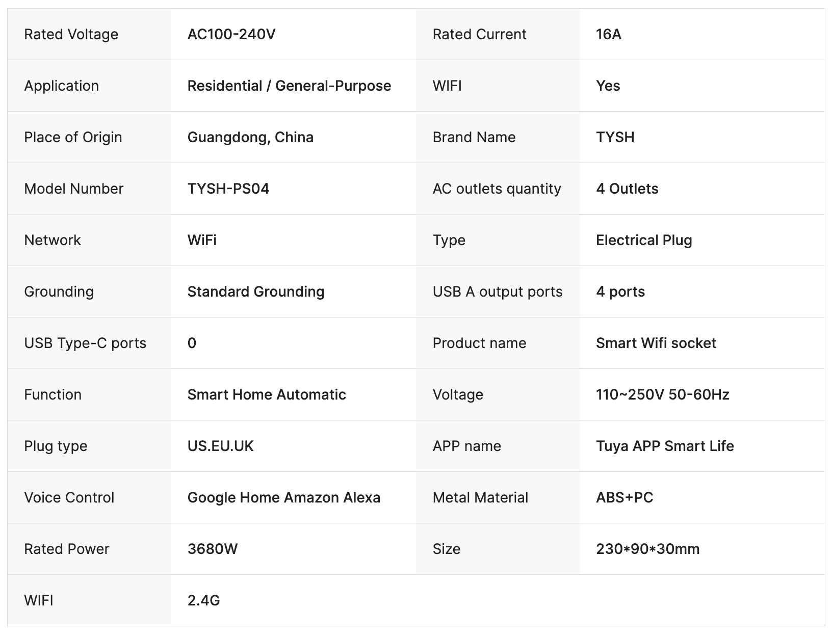This screenshot has width=833, height=635.
Task: Click the 110~250V 50-60Hz voltage value
Action: pyautogui.click(x=663, y=394)
